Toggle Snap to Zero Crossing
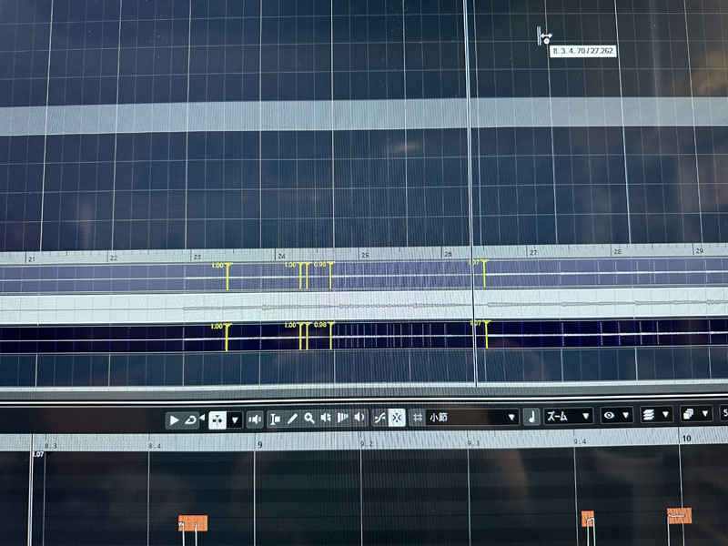Screen dimensions: 728x546 [x=379, y=418]
